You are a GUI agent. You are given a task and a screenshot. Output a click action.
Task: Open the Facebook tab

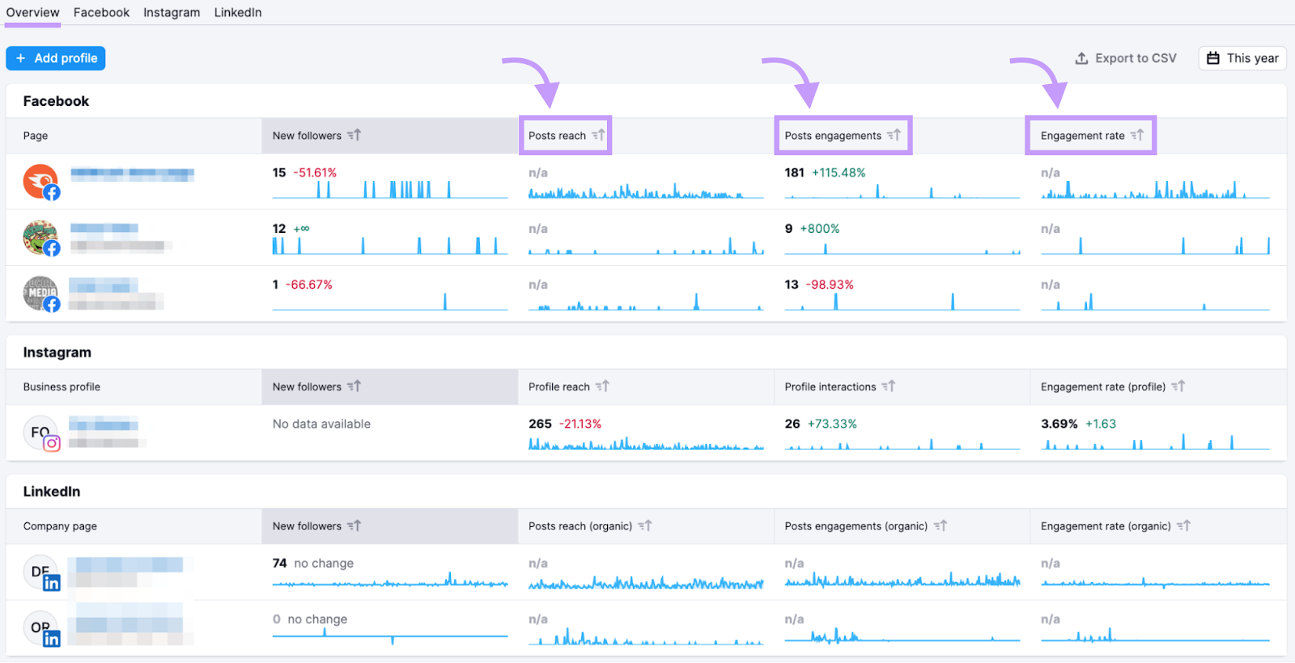(x=101, y=12)
